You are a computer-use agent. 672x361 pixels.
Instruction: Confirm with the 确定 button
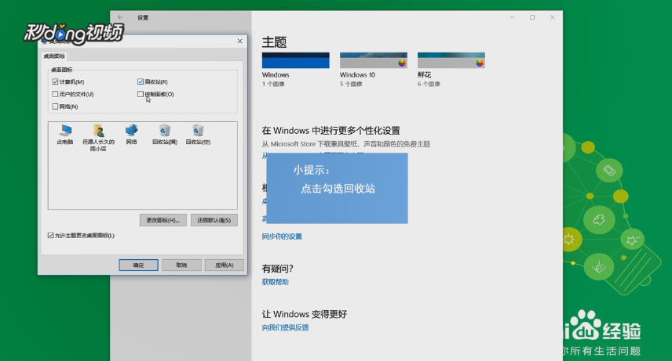click(138, 265)
